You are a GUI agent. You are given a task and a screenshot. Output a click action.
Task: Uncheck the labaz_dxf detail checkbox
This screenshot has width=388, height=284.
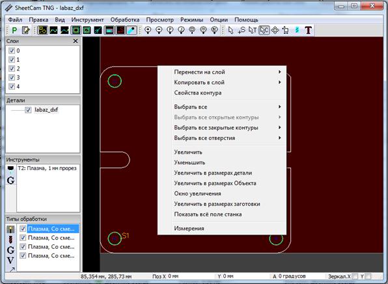[x=28, y=109]
